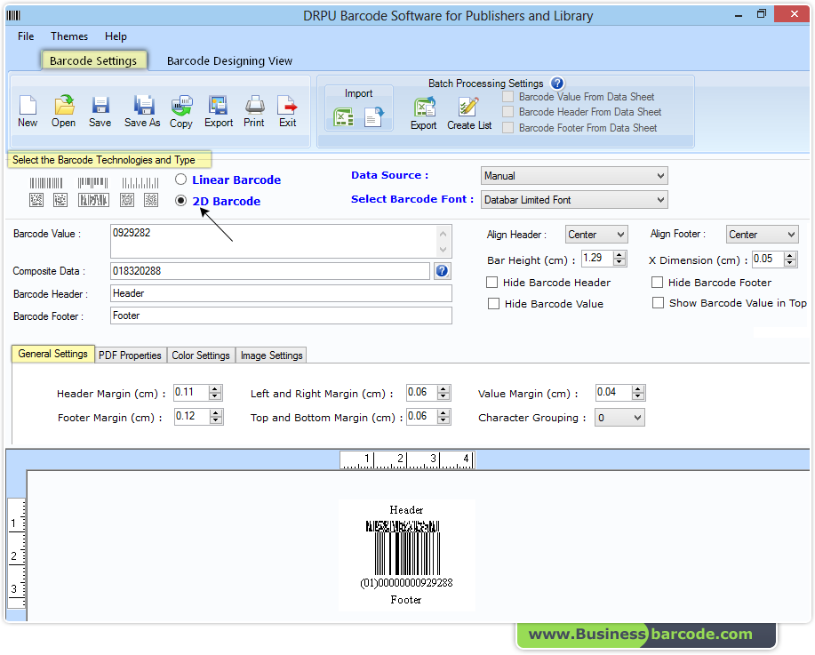Click the Header Margin value field
The width and height of the screenshot is (815, 655).
tap(191, 393)
